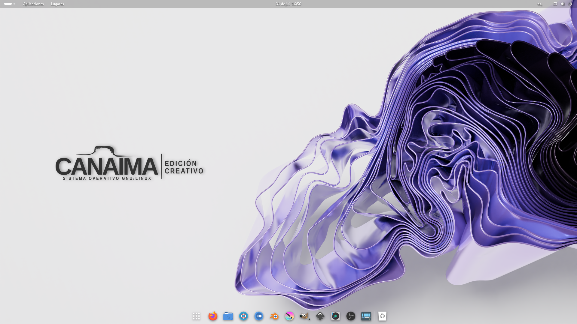Open the Lugares menu
577x324 pixels.
point(57,4)
